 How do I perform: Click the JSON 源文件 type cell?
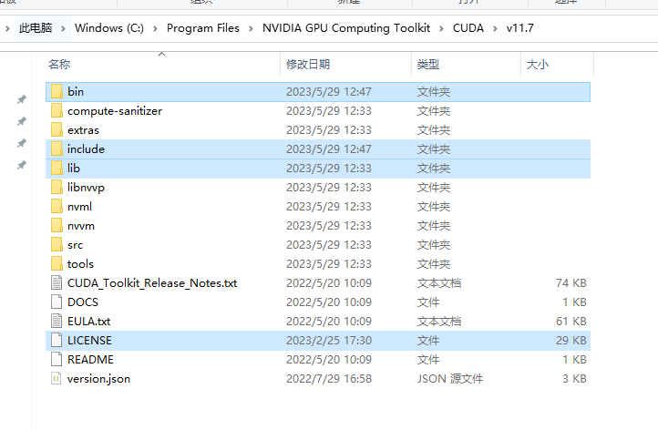(450, 379)
